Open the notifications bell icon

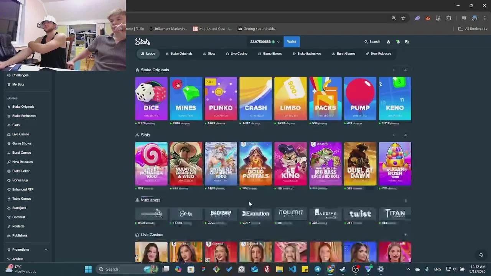click(x=398, y=42)
